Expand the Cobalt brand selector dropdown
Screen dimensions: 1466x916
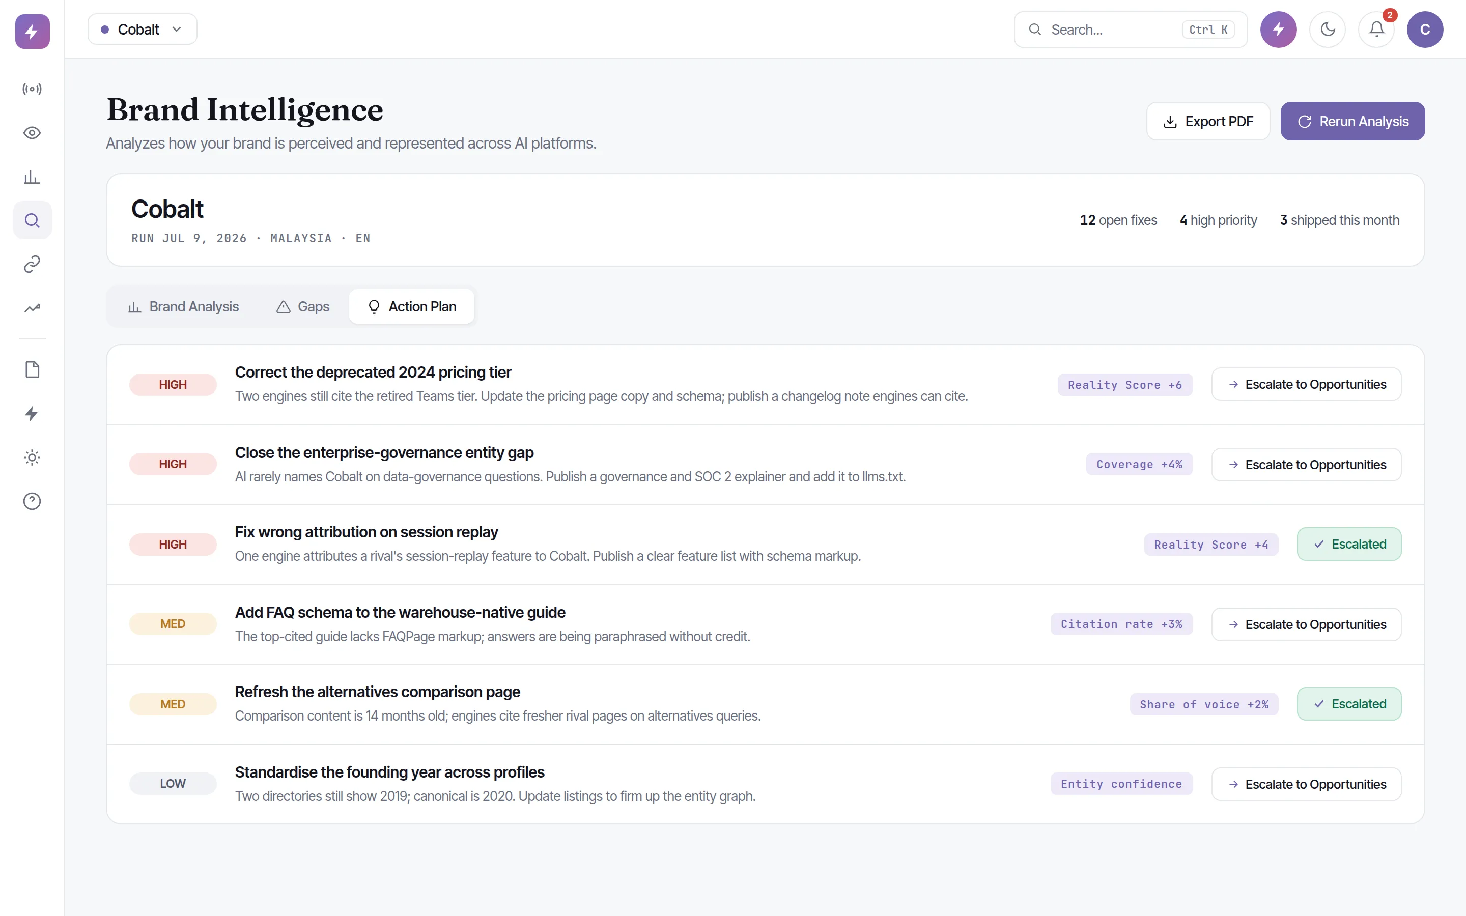point(143,29)
